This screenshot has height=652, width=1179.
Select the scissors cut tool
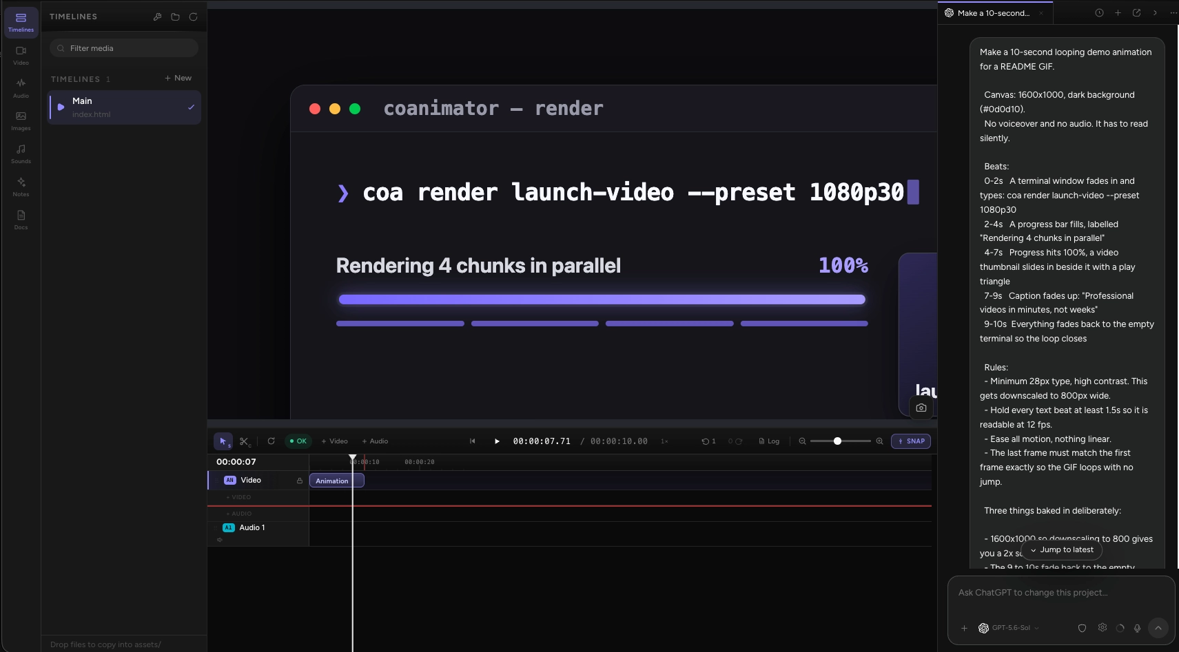point(245,441)
